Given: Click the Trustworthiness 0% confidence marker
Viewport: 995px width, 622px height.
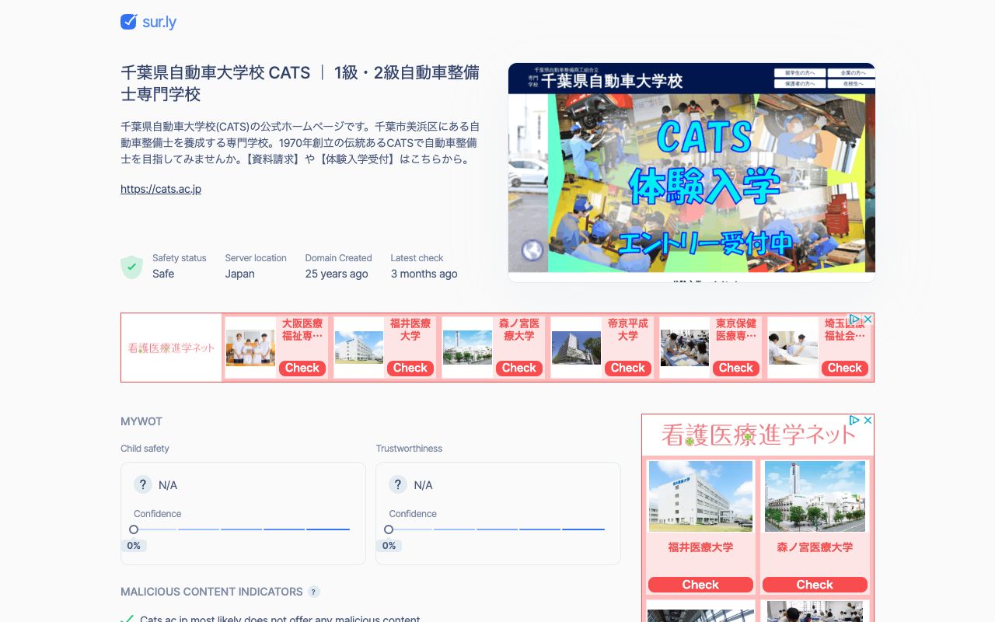Looking at the screenshot, I should tap(389, 529).
